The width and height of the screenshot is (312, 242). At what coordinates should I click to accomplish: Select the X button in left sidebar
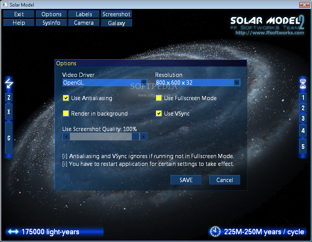9,112
